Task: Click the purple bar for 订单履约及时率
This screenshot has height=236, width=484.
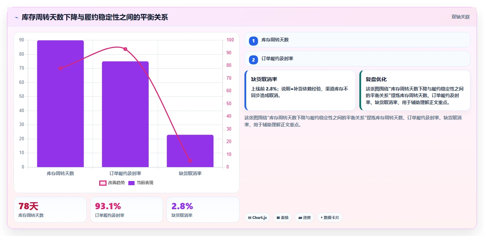Action: [125, 114]
